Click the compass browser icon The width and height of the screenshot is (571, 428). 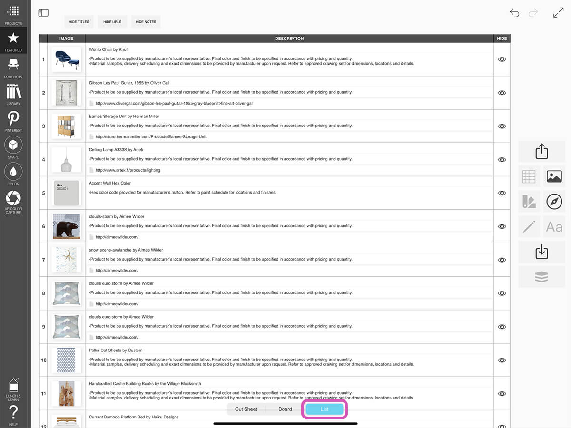click(554, 202)
